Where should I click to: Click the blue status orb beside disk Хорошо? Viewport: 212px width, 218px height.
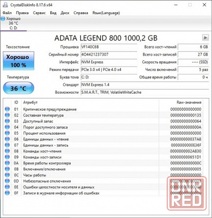(x=3, y=19)
